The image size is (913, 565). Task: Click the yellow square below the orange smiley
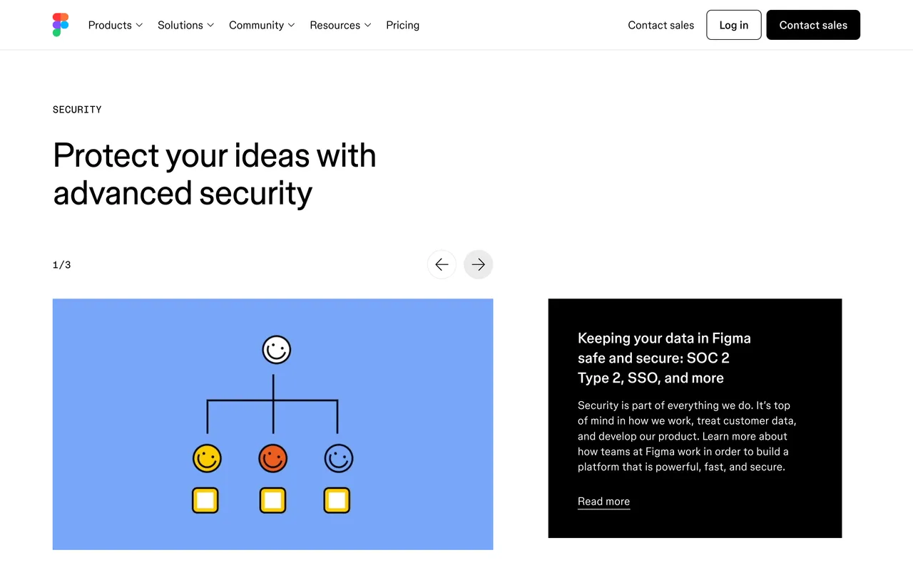pyautogui.click(x=272, y=500)
